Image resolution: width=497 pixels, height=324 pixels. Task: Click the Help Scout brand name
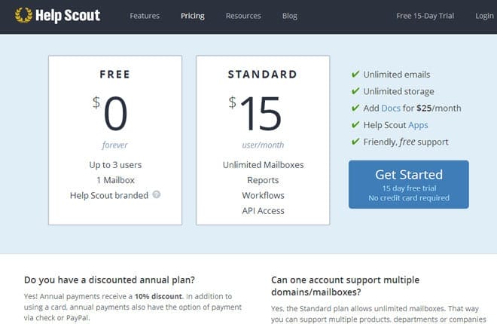coord(69,15)
